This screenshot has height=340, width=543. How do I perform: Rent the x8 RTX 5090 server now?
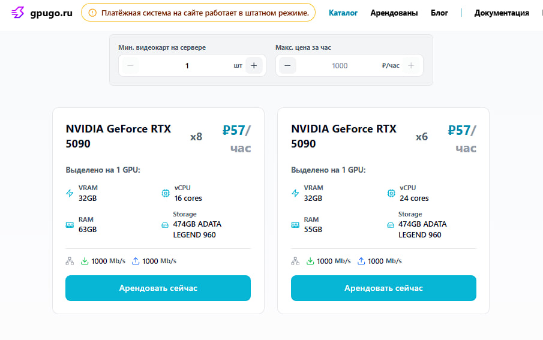click(x=158, y=288)
